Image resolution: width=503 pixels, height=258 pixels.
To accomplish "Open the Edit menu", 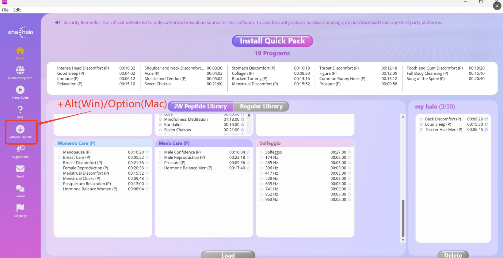I will pyautogui.click(x=17, y=10).
